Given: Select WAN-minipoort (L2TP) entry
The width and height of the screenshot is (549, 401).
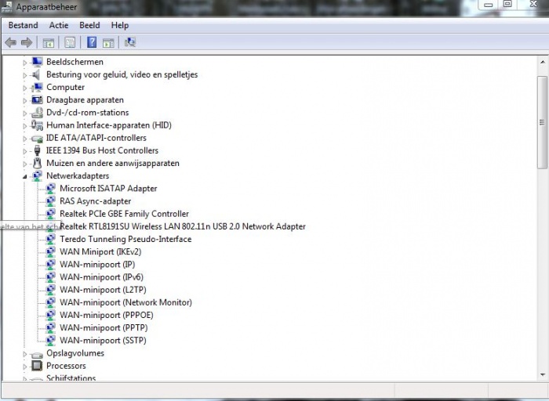Looking at the screenshot, I should click(x=103, y=290).
